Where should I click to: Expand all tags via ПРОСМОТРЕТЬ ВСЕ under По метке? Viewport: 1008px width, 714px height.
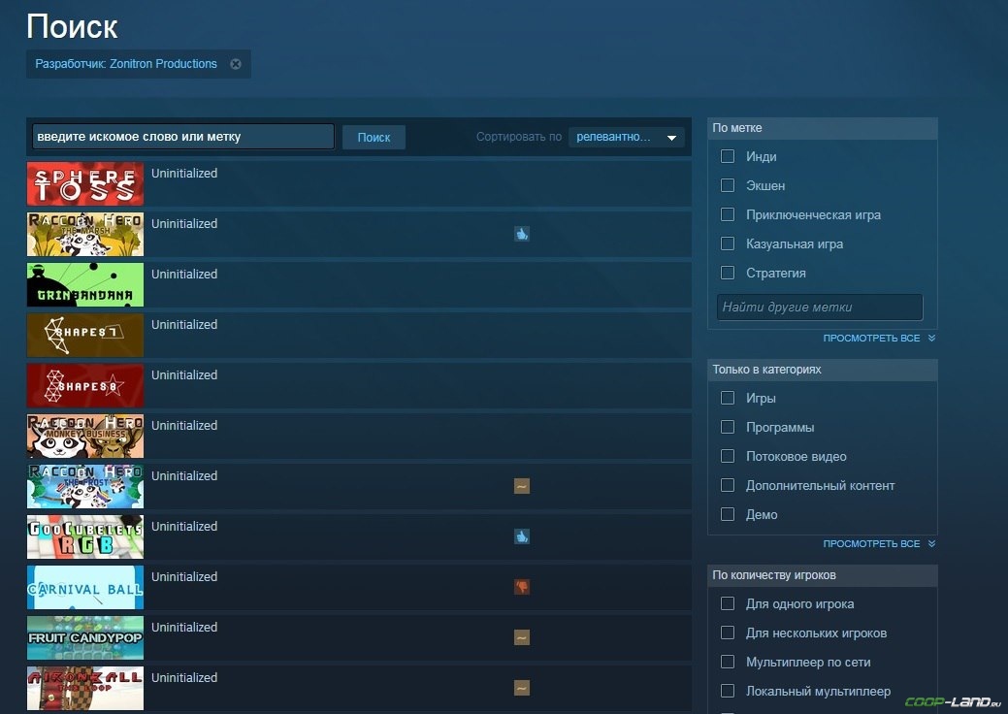coord(879,338)
